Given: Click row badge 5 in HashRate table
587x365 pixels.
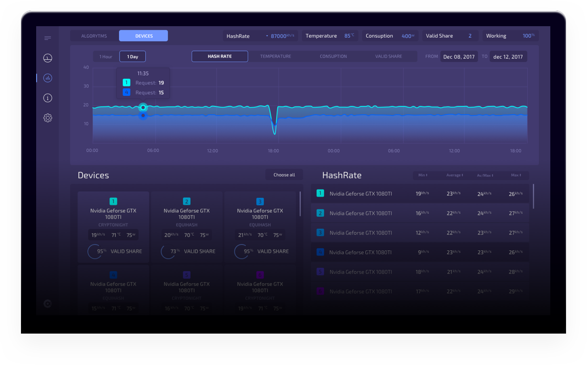Looking at the screenshot, I should 320,271.
